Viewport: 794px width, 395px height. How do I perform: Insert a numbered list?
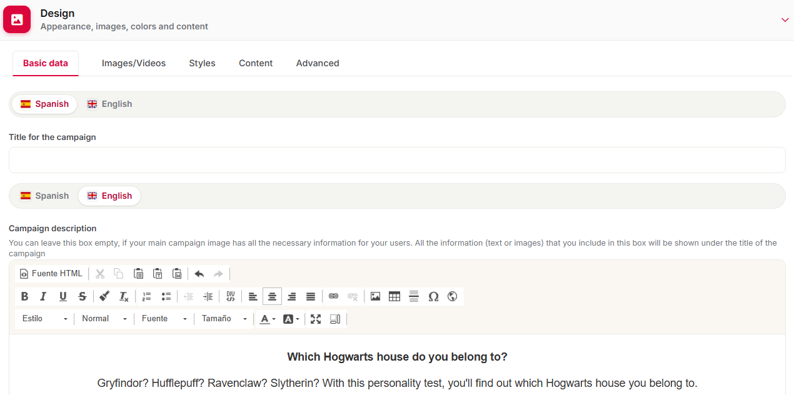coord(146,296)
